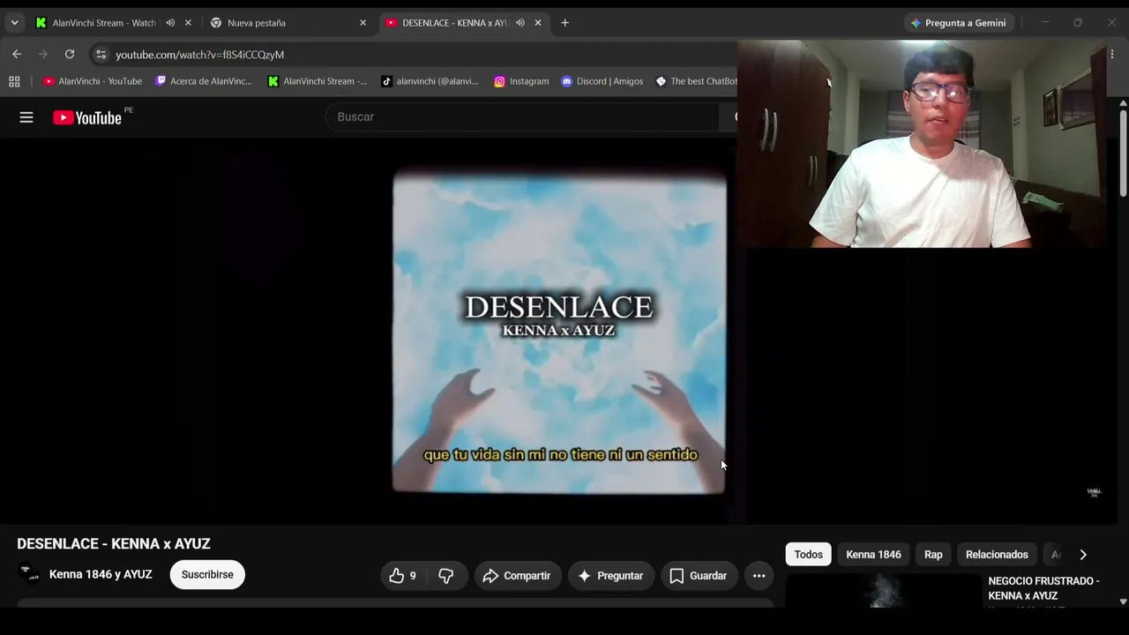Close the AlanVinchi Stream tab
Viewport: 1129px width, 635px height.
tap(188, 23)
